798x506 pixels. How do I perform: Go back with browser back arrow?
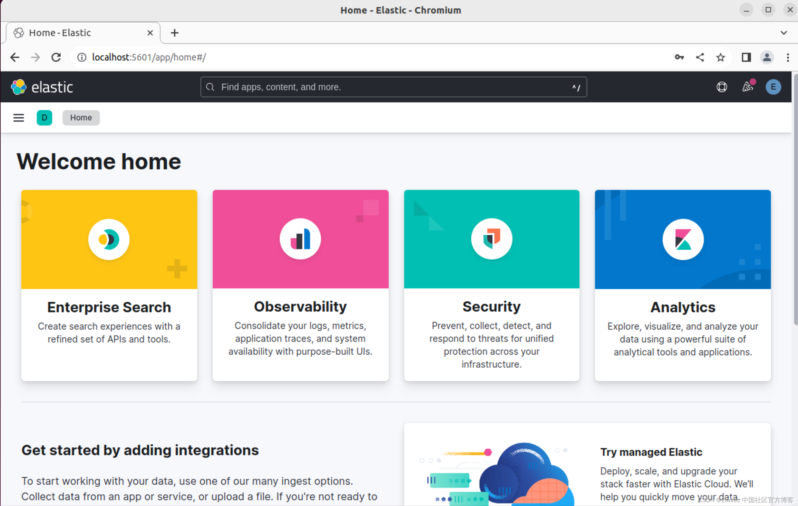15,58
